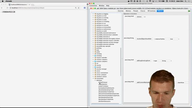
Task: Select the jdbcCommunicationStoreDropTable attribute
Action: pos(109,94)
